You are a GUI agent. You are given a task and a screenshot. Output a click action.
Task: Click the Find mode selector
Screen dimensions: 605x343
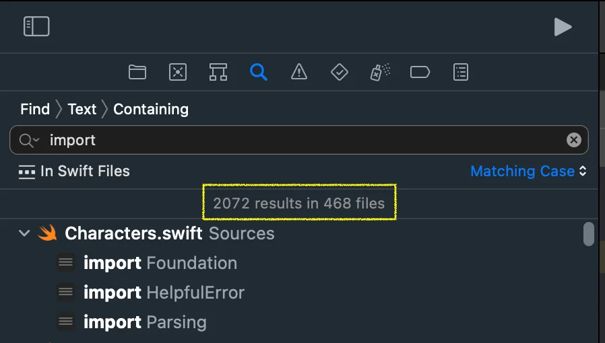coord(35,109)
